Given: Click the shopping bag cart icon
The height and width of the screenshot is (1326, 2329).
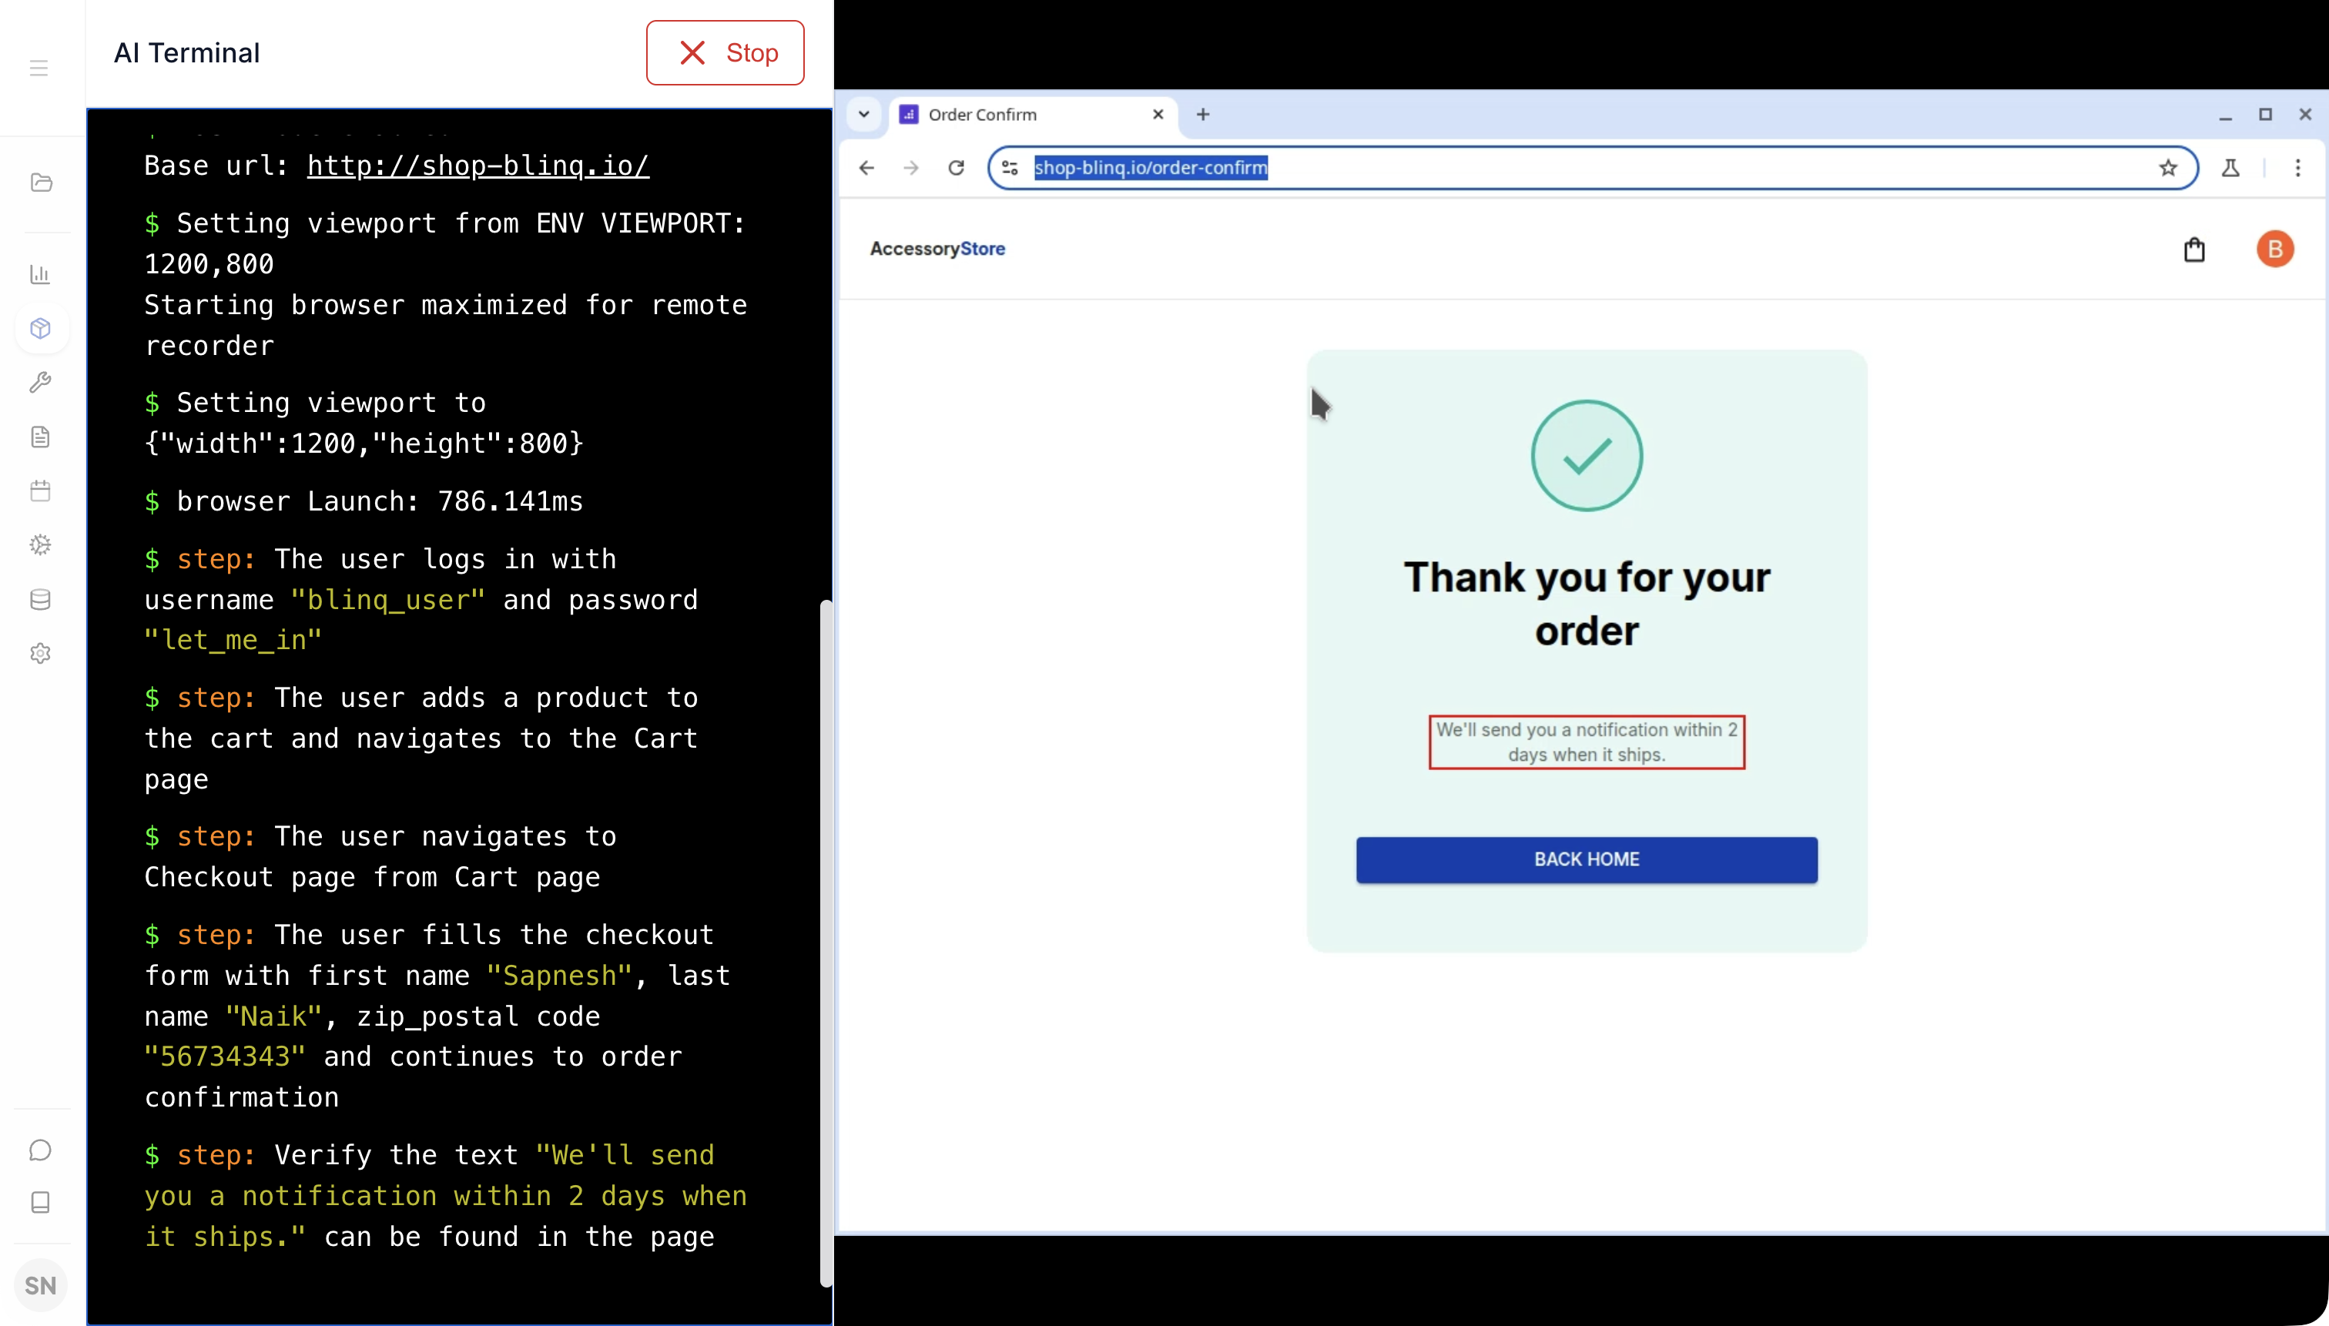Looking at the screenshot, I should click(x=2194, y=249).
